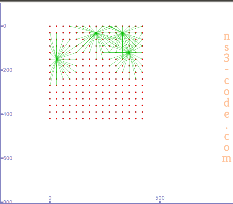
Task: Click the top-left corner node of the grid
Action: click(50, 26)
